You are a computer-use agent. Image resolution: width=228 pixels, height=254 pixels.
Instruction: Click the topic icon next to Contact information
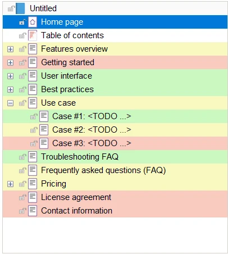[33, 211]
